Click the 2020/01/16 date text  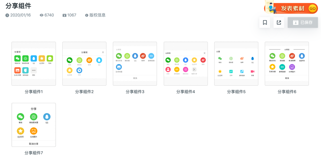[21, 15]
